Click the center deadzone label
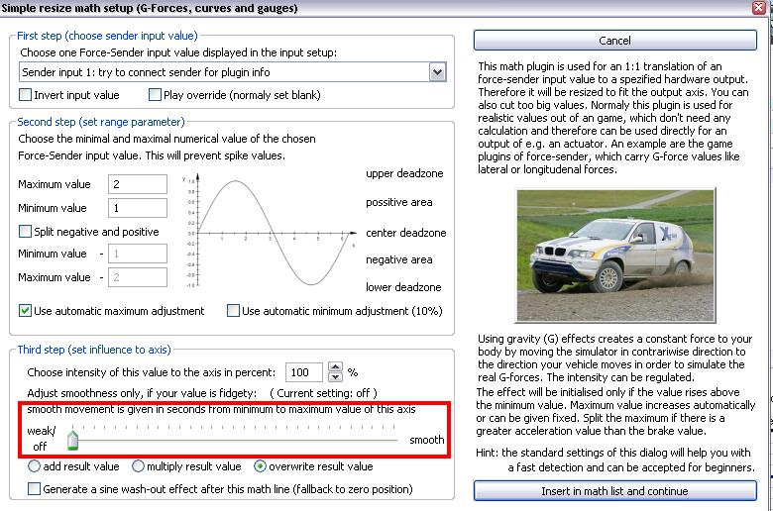 coord(405,233)
